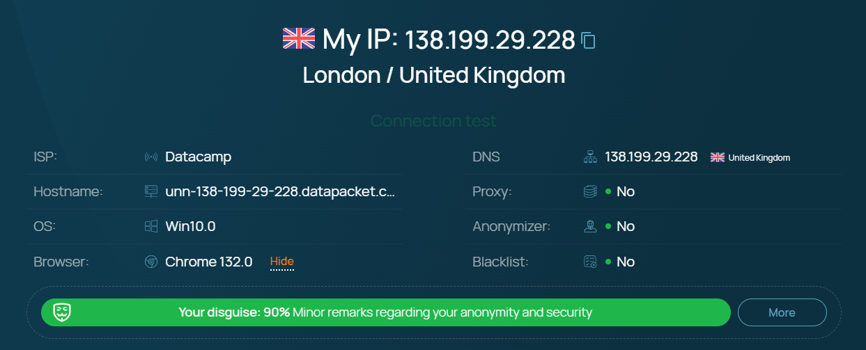866x350 pixels.
Task: Copy the IP address with the copy icon
Action: click(589, 40)
